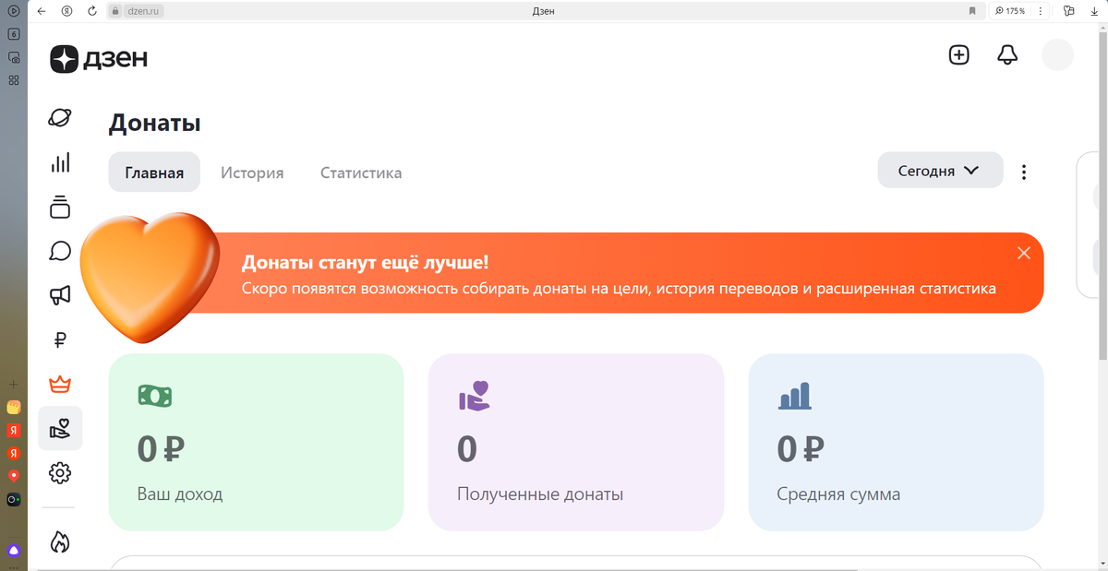Click the tab counter 6 icon

coord(14,34)
